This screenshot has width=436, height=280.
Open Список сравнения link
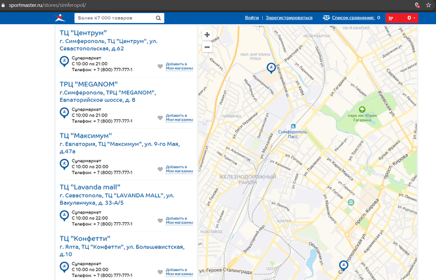click(x=354, y=18)
